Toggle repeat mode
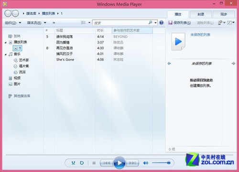 pos(82,163)
